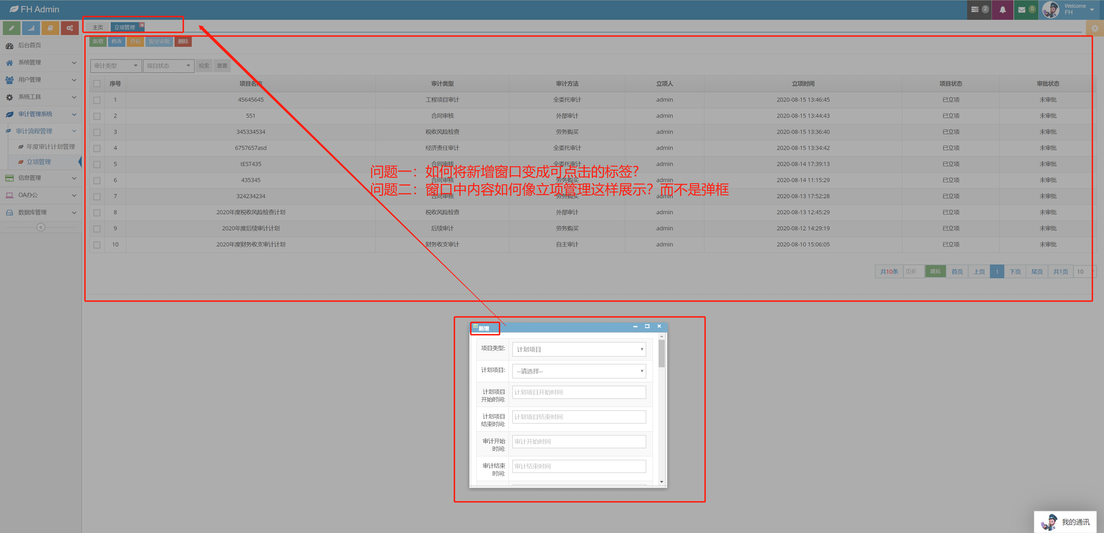Click the 提交审批 button

(159, 42)
